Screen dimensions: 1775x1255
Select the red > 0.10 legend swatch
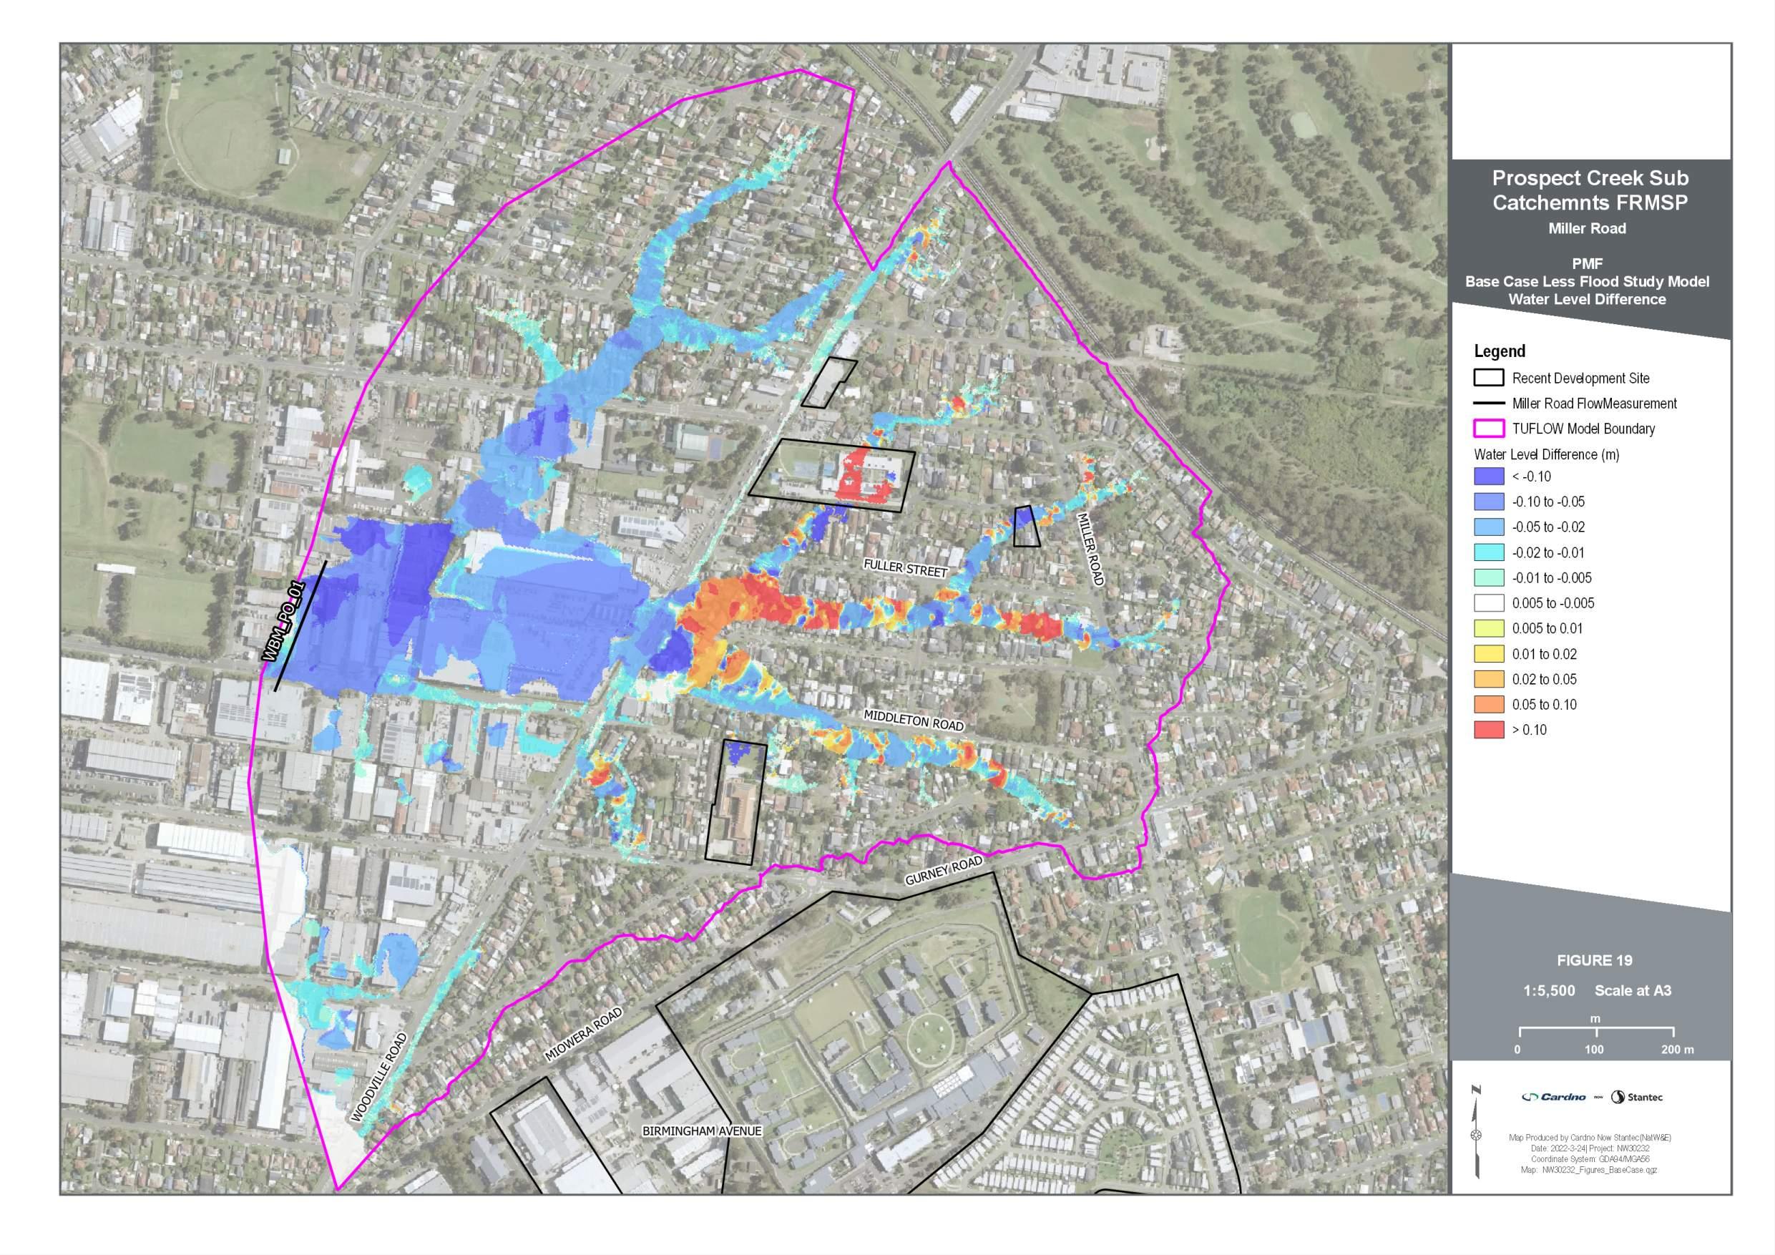click(1488, 729)
